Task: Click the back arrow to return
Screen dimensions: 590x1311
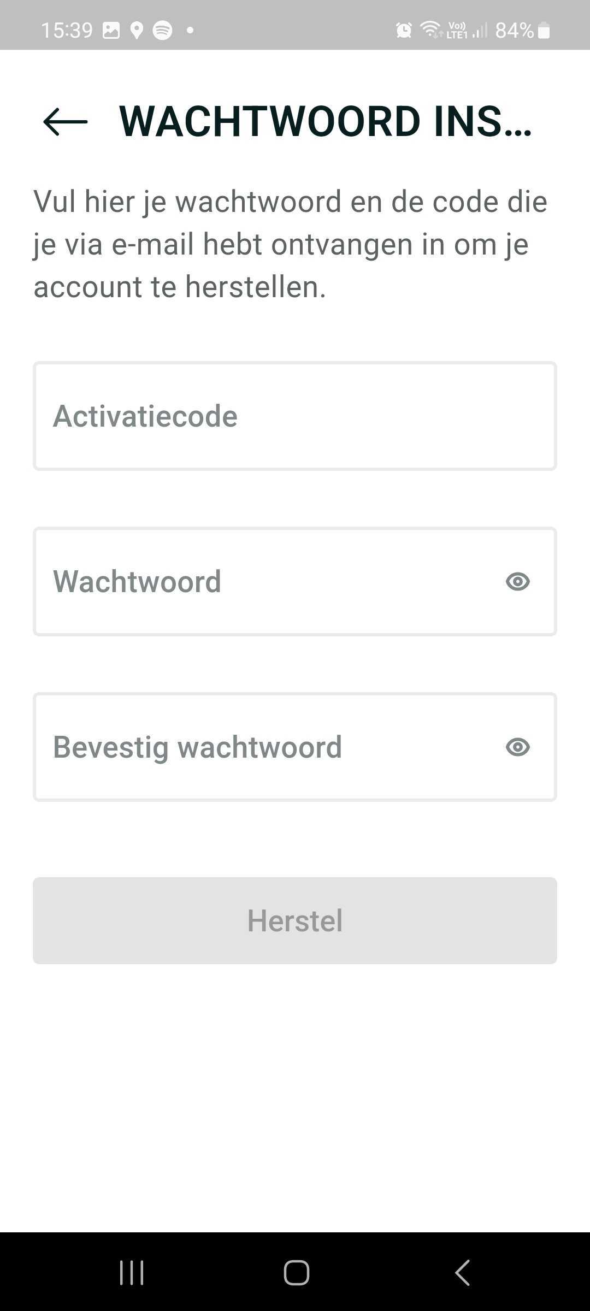Action: 65,121
